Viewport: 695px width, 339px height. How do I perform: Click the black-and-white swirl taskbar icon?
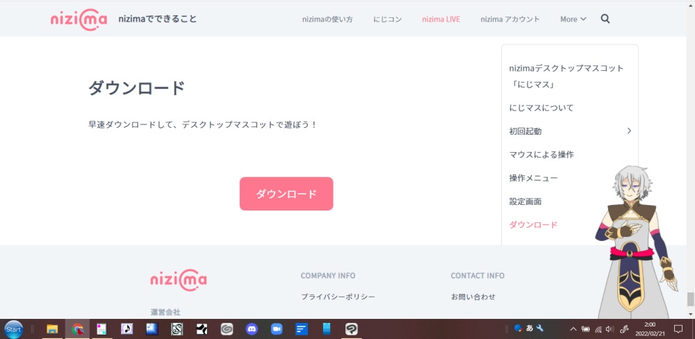tap(202, 329)
